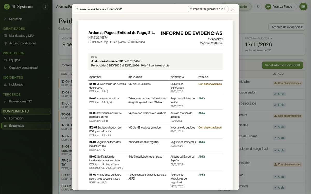Viewport: 311px width, 194px height.
Task: Click '5 de 5 notificaciones en plazo' indicator
Action: tap(146, 156)
